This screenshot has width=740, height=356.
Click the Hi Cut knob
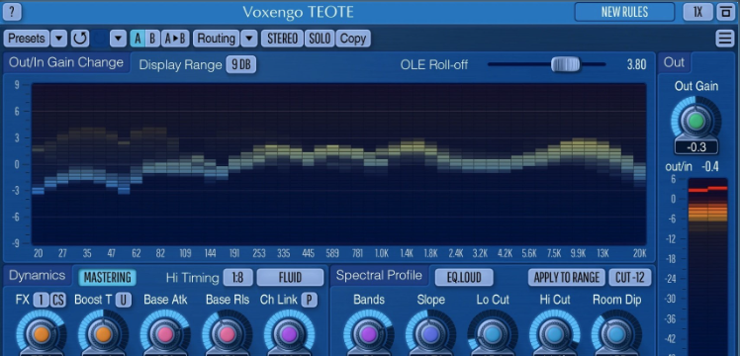pos(555,334)
